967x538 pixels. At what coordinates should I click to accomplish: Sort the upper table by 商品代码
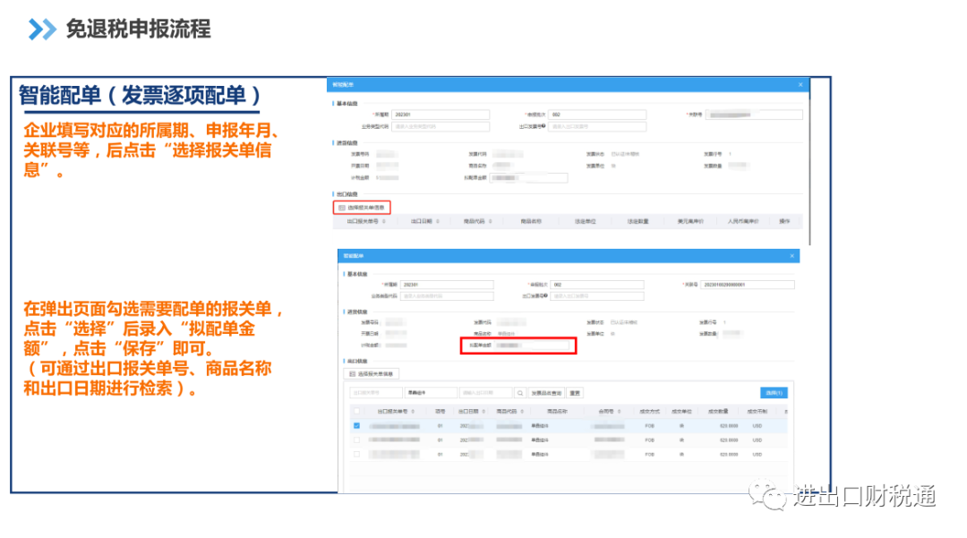(491, 221)
